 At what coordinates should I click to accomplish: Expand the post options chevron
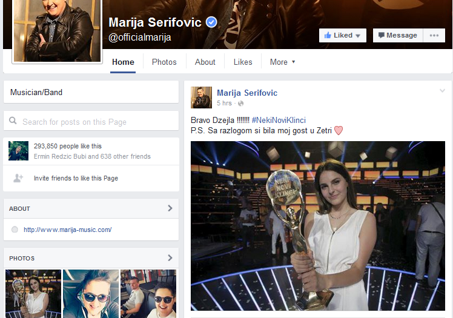[x=442, y=91]
